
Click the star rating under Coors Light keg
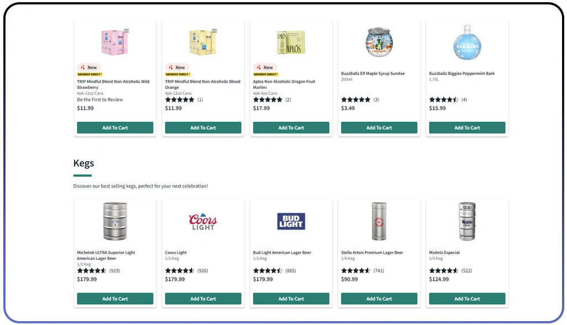click(179, 270)
